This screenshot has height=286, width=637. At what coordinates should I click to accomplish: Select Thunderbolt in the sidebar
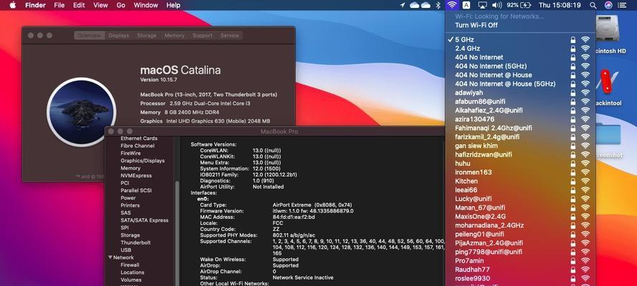pyautogui.click(x=135, y=242)
